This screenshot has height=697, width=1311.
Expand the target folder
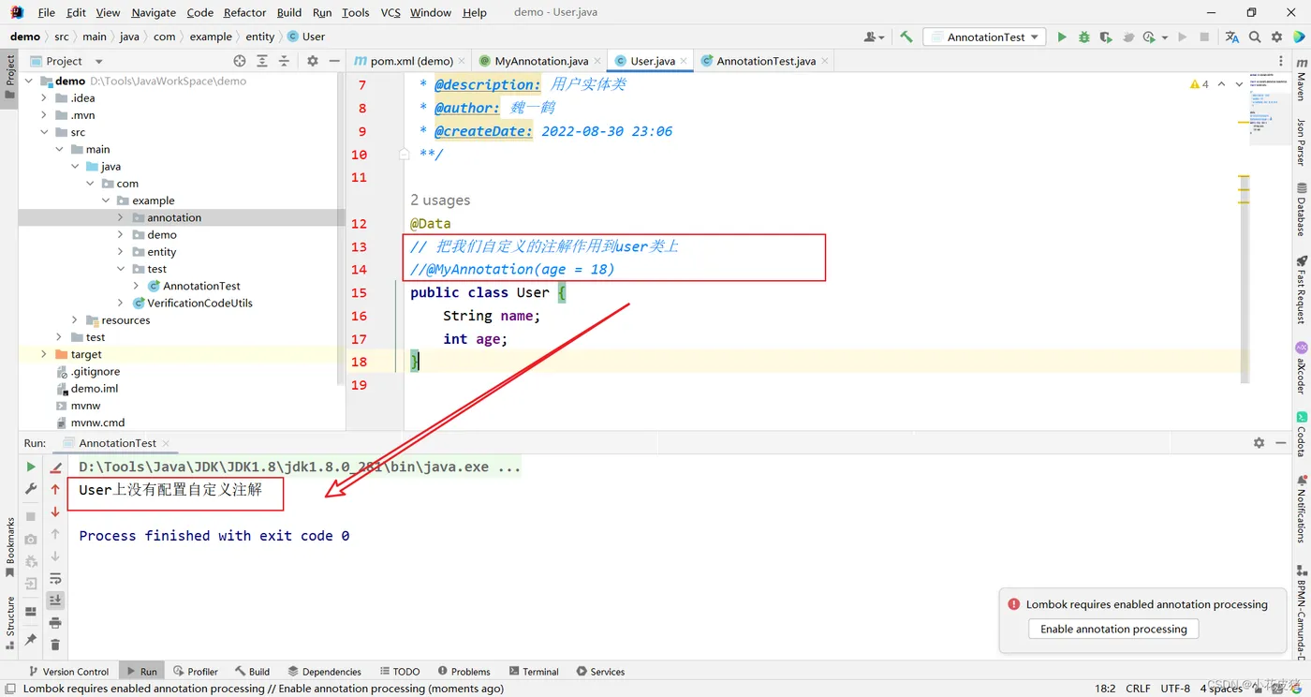click(44, 354)
